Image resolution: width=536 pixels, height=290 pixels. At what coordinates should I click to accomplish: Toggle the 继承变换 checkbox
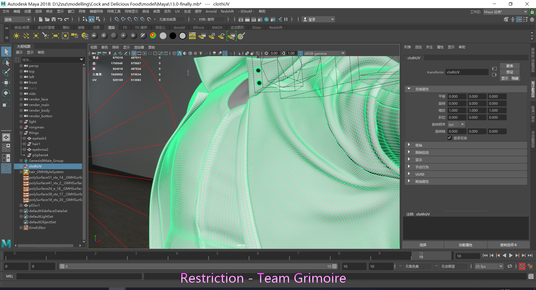pos(449,138)
